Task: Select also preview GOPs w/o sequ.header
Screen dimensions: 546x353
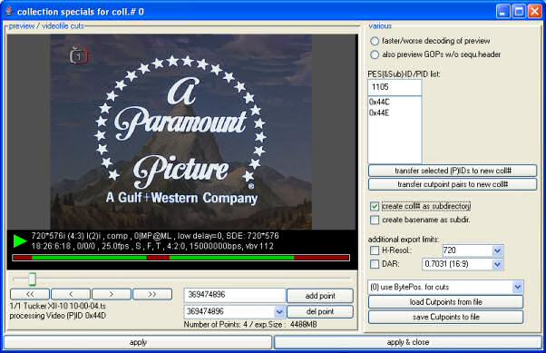Action: pos(375,54)
